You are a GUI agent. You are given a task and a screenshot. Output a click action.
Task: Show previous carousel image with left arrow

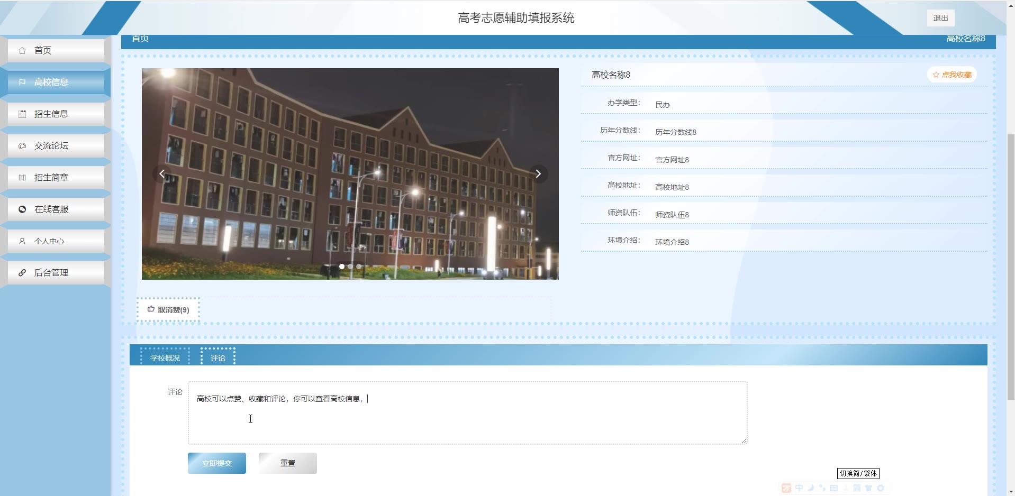[162, 174]
